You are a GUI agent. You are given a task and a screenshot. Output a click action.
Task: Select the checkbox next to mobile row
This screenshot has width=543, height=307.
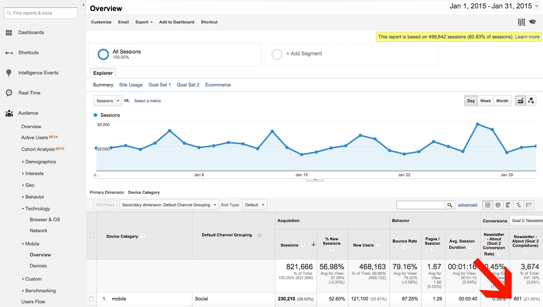click(91, 299)
